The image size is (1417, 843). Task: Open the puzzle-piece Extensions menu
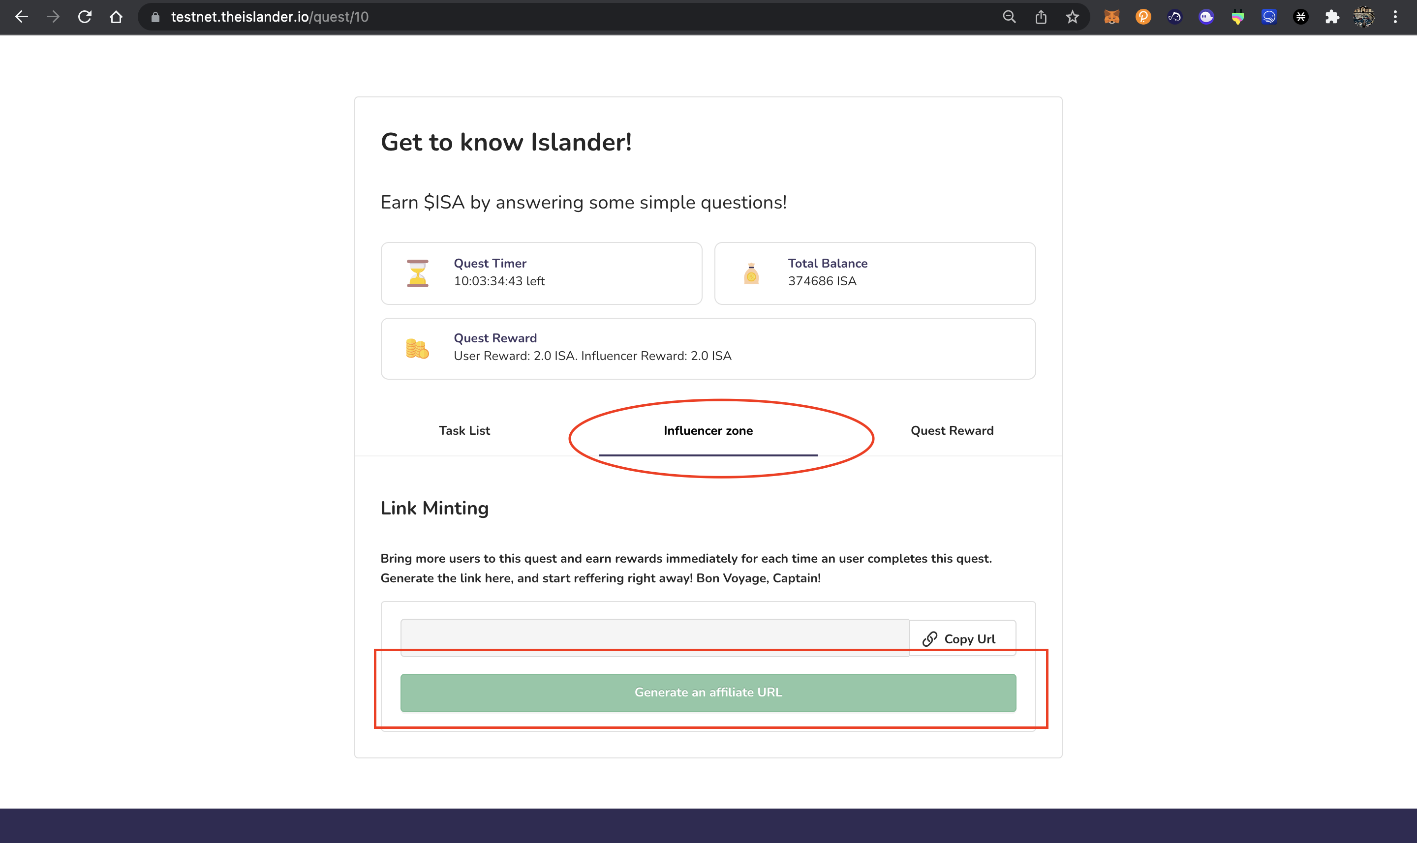click(x=1332, y=17)
